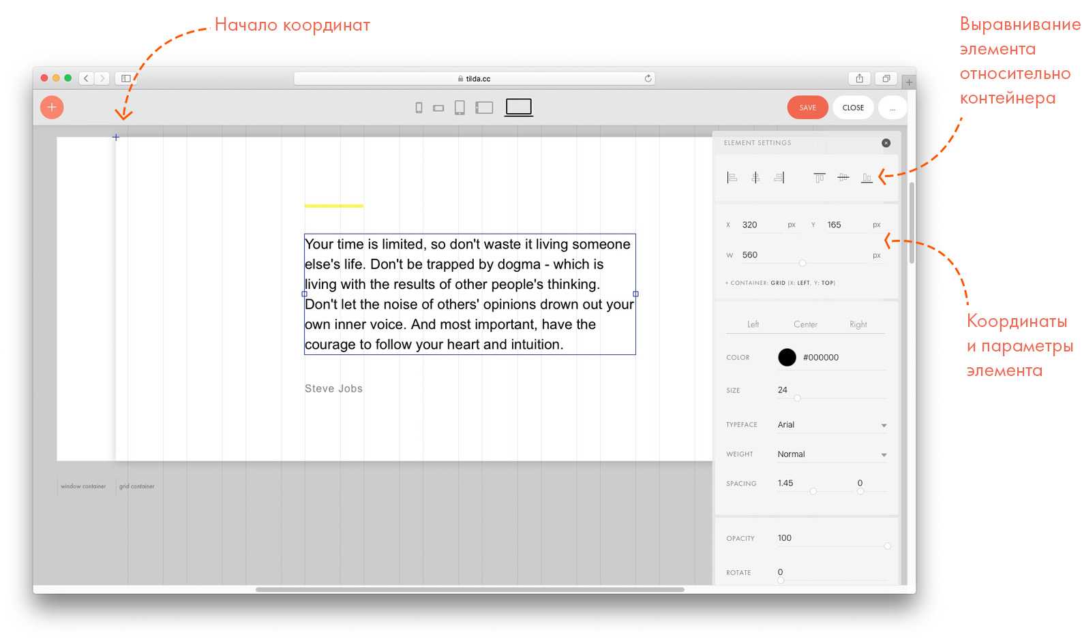Set text alignment to Left
This screenshot has width=1082, height=641.
point(753,324)
